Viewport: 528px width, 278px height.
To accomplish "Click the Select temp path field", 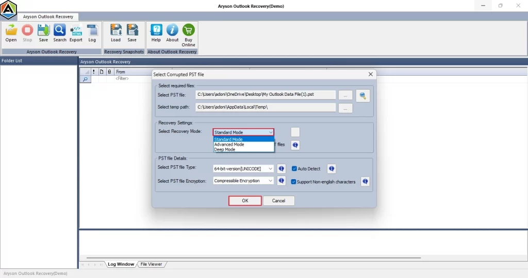I will pos(266,108).
